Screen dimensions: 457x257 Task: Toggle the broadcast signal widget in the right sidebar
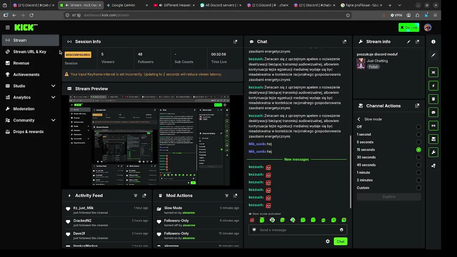pyautogui.click(x=433, y=126)
